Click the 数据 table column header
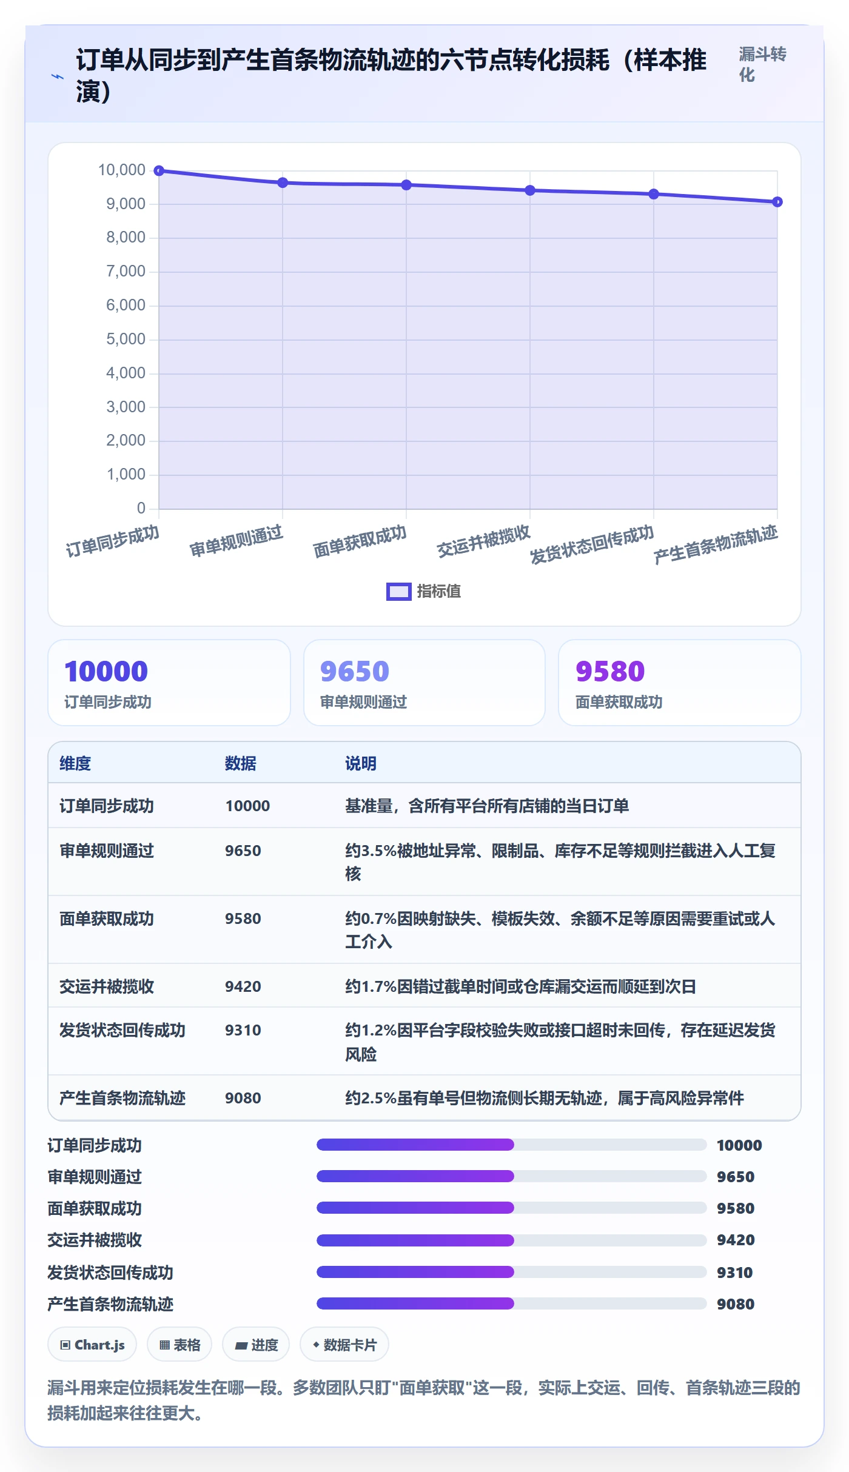 point(241,763)
